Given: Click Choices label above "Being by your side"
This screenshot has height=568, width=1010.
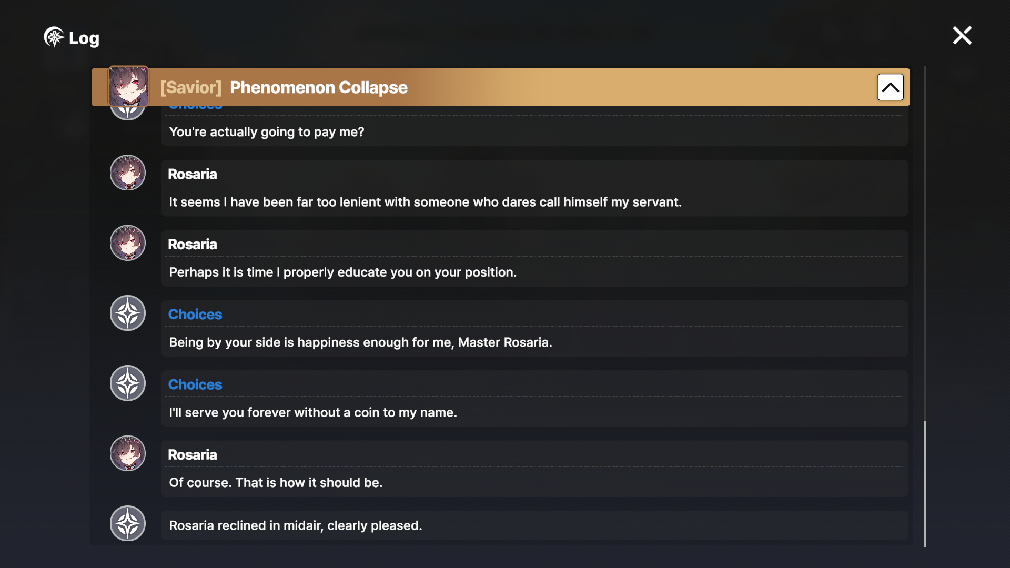Looking at the screenshot, I should pos(195,315).
